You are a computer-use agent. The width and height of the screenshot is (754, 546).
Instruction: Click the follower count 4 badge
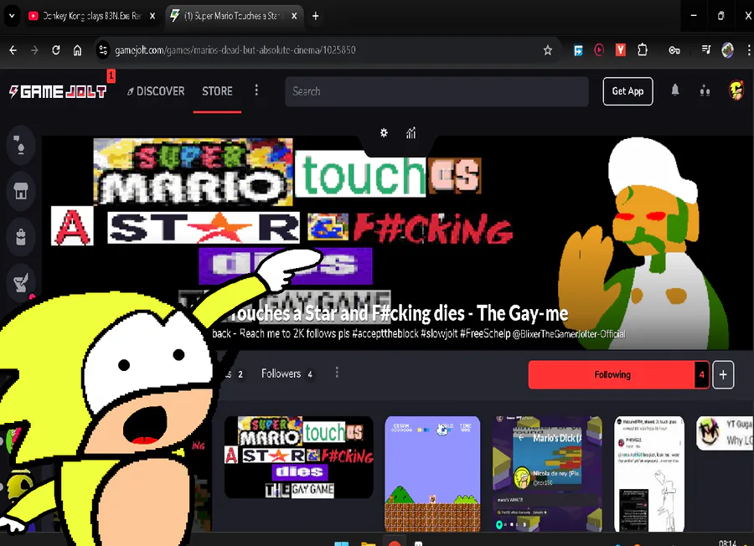pos(701,374)
